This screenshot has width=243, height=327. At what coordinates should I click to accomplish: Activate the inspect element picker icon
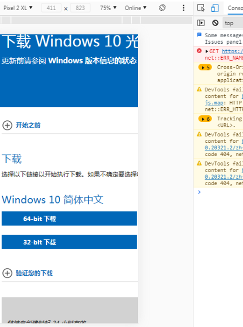[x=200, y=8]
